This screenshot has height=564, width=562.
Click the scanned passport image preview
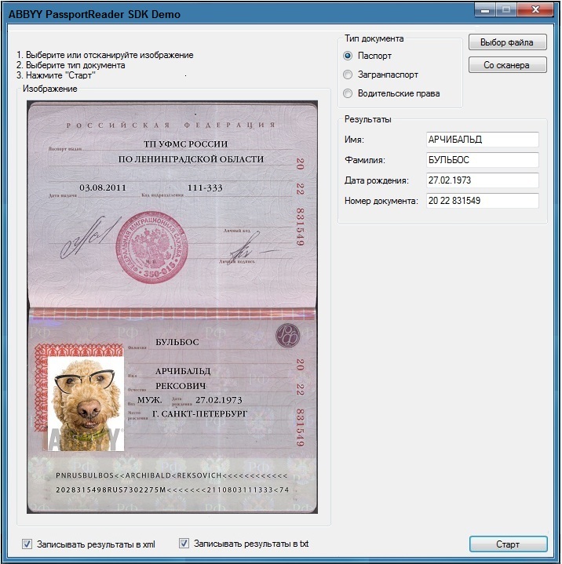coord(172,307)
